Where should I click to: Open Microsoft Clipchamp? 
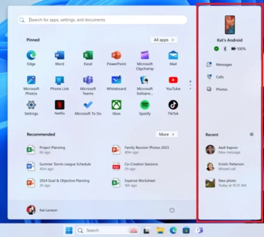[145, 60]
